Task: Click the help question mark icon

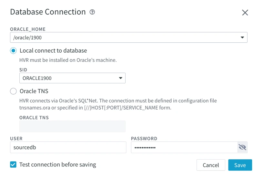Action: pos(92,12)
